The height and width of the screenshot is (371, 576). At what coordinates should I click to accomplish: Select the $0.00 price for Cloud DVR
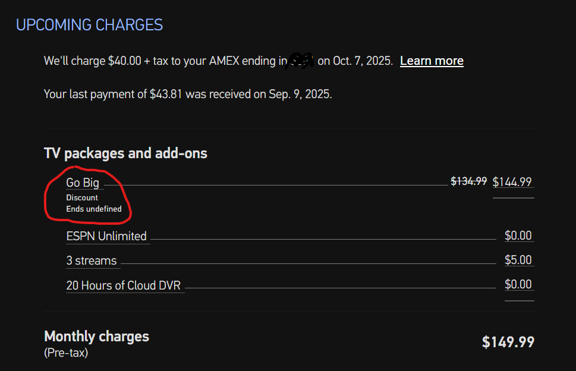[518, 285]
